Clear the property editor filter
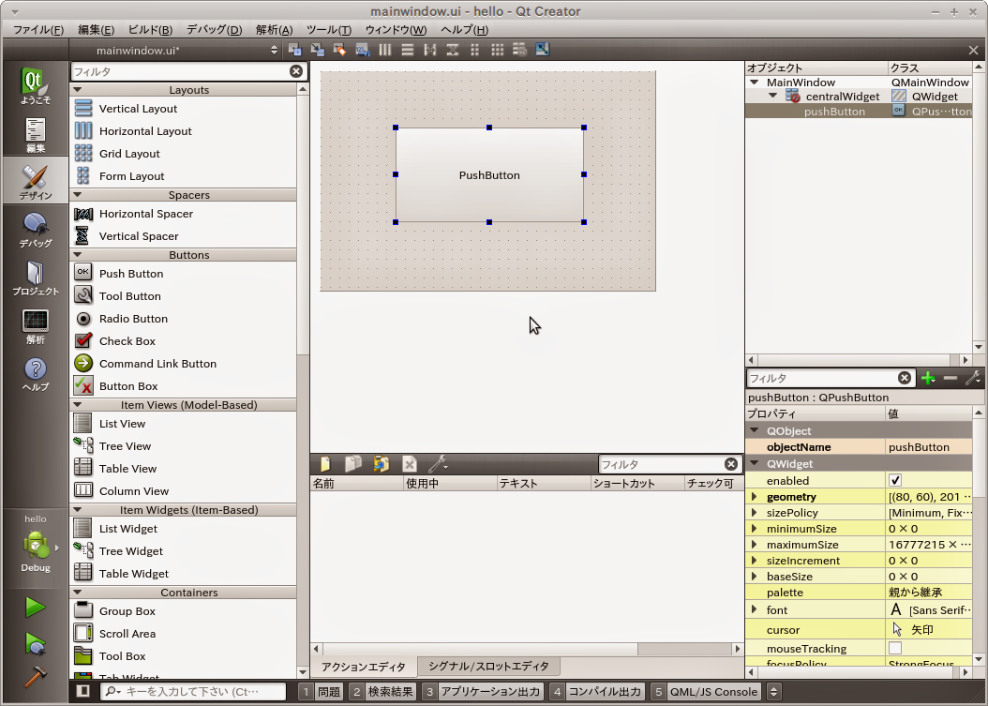 coord(905,378)
